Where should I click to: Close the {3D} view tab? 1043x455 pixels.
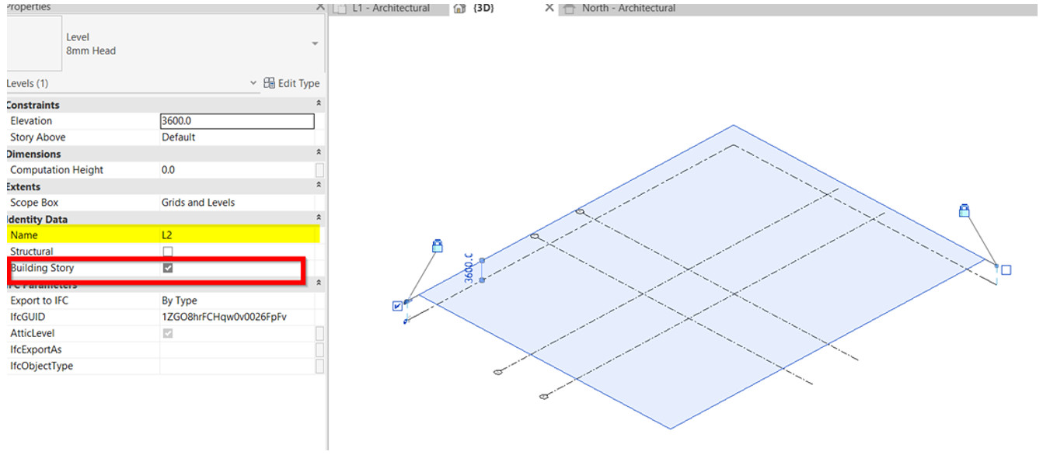pos(549,8)
